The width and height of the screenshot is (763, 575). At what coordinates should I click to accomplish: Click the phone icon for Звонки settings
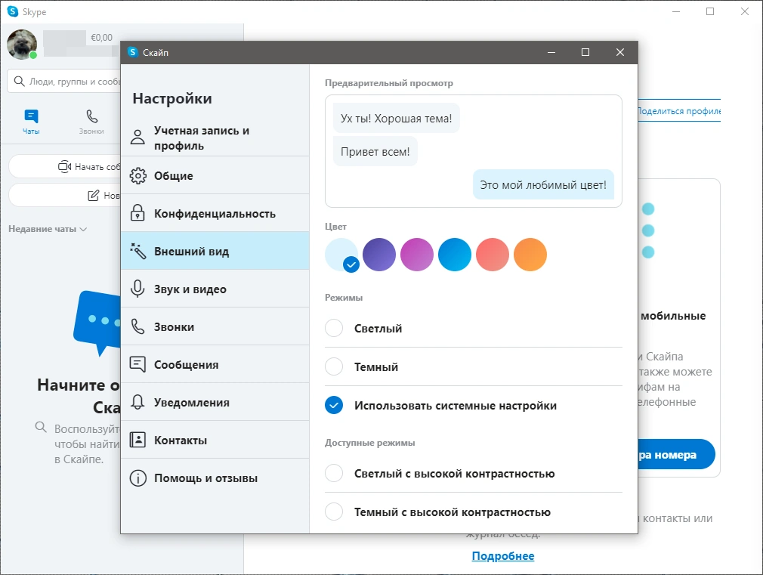coord(137,326)
